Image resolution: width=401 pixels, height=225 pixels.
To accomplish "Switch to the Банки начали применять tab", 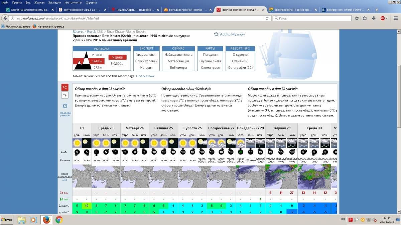I will tap(29, 10).
